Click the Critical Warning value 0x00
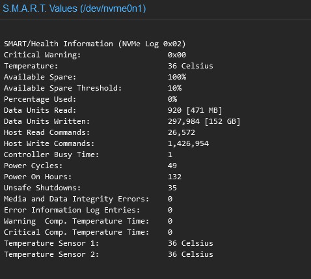The width and height of the screenshot is (311, 279). (177, 55)
